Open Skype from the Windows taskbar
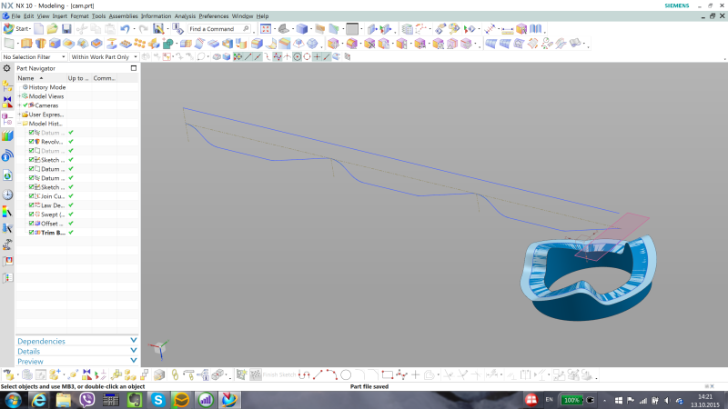 157,400
